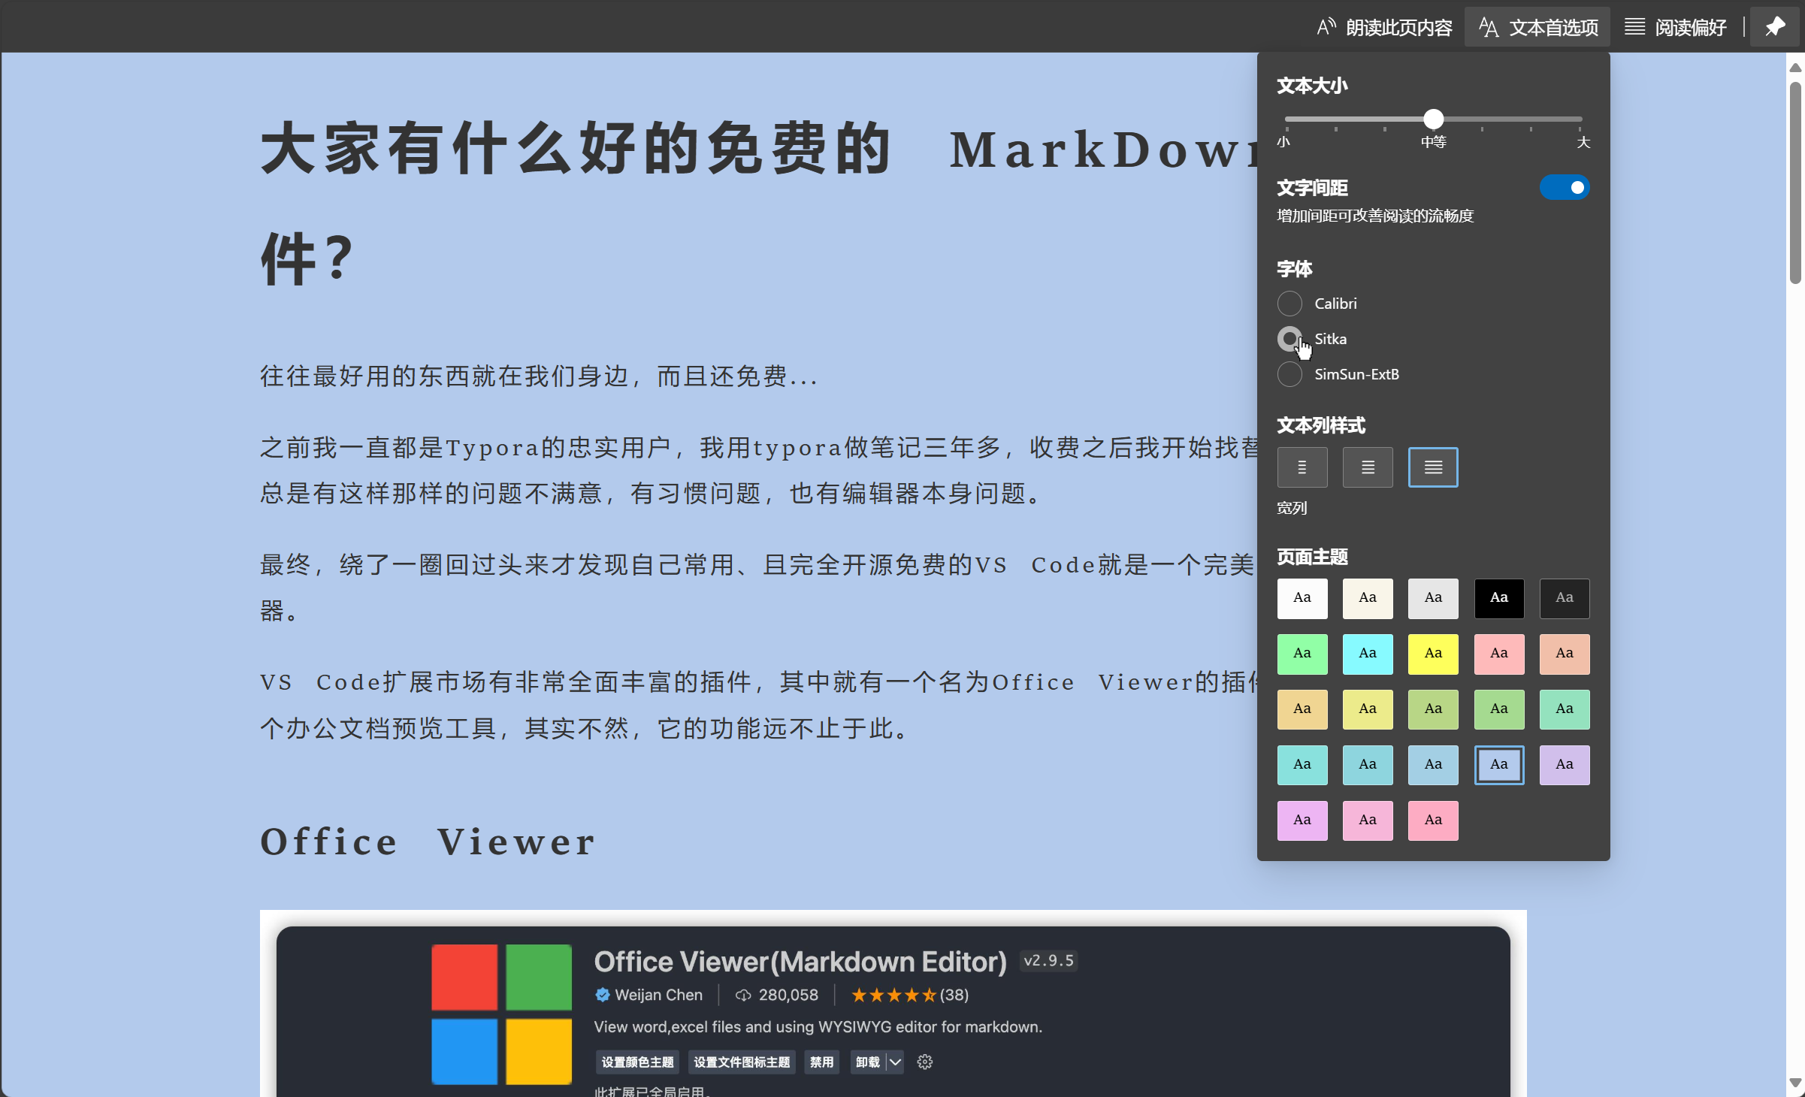Select the Calibri font option
Viewport: 1805px width, 1097px height.
pyautogui.click(x=1290, y=304)
